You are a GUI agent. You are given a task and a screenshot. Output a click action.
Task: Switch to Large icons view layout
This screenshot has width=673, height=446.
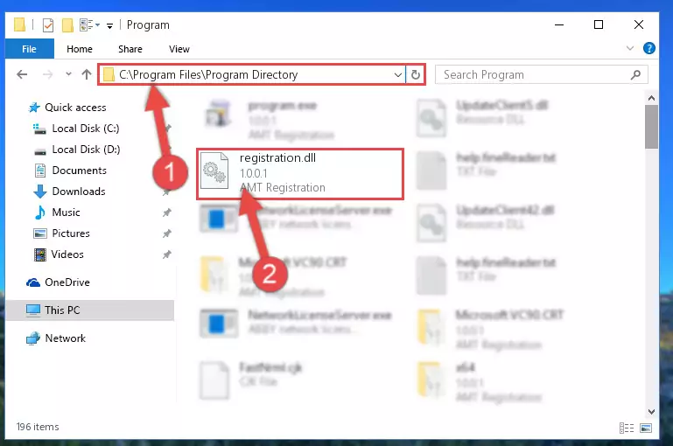(646, 428)
